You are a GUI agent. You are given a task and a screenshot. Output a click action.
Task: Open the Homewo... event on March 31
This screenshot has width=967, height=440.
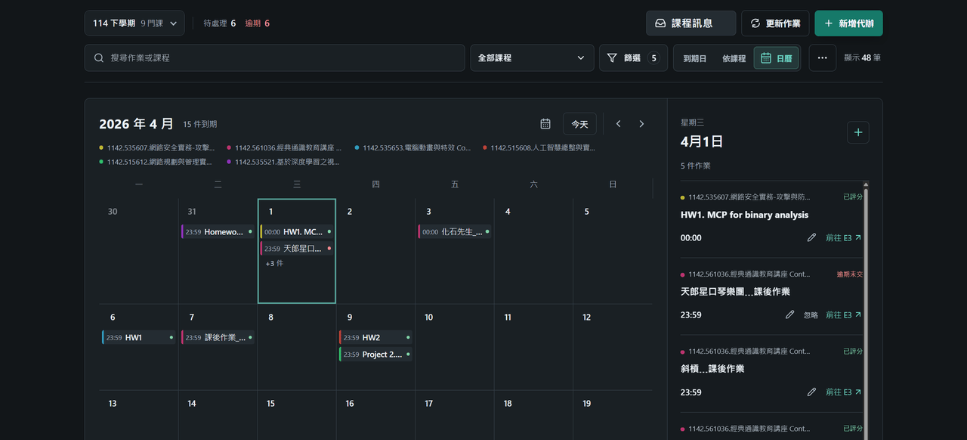tap(218, 232)
